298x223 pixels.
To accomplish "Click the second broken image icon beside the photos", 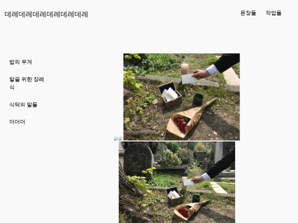I will pyautogui.click(x=121, y=139).
